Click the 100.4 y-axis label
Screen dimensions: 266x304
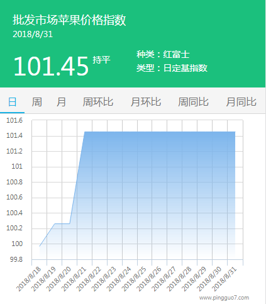click(x=14, y=213)
